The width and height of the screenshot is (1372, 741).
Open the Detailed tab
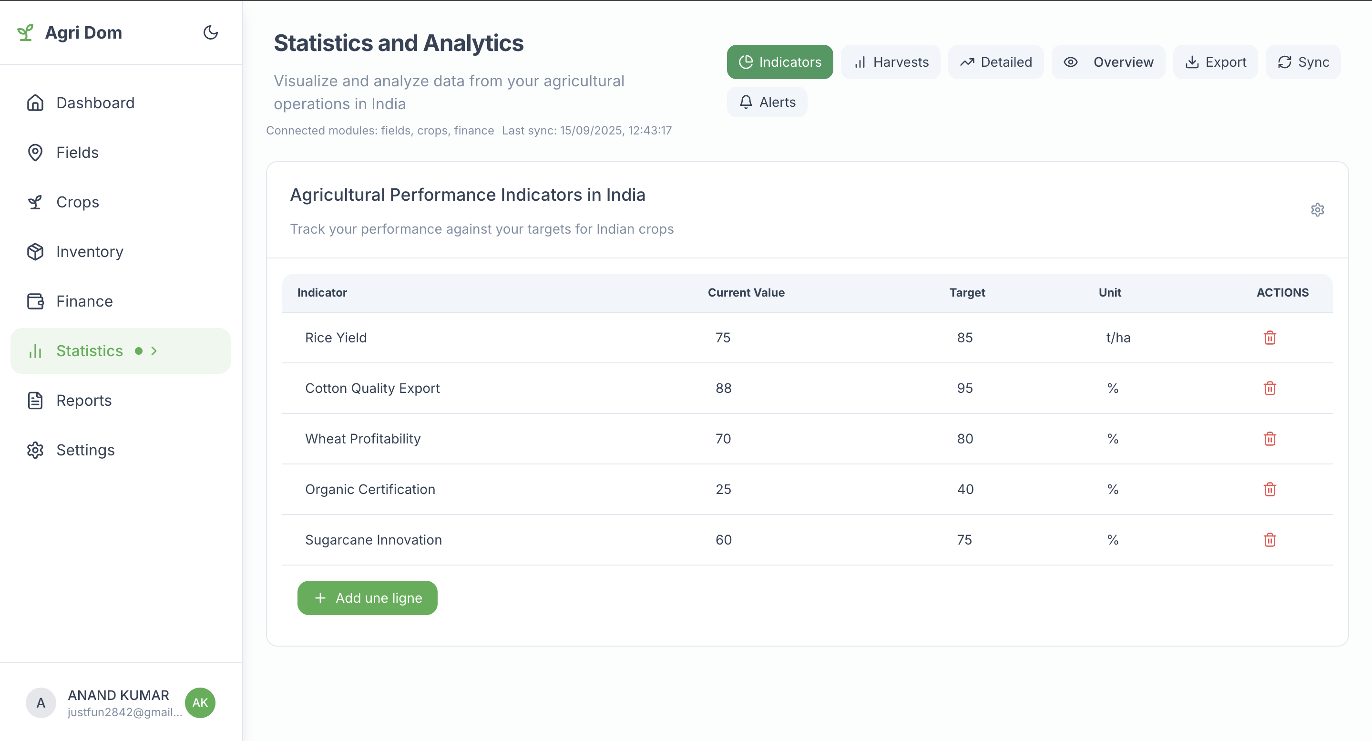995,62
